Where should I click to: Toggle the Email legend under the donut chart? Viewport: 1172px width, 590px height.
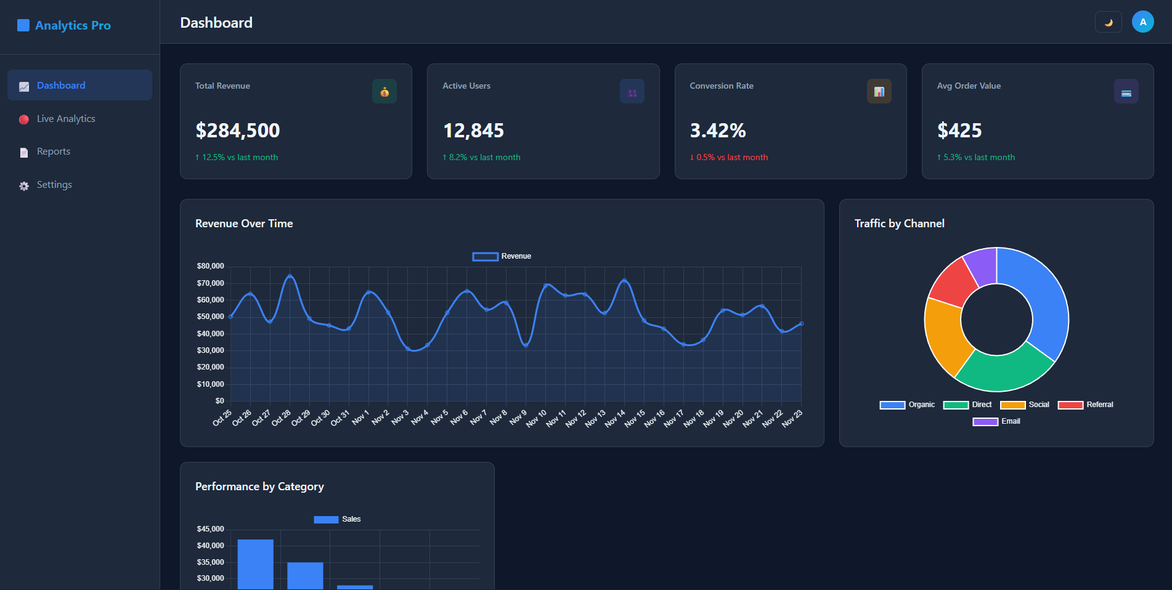click(x=996, y=421)
